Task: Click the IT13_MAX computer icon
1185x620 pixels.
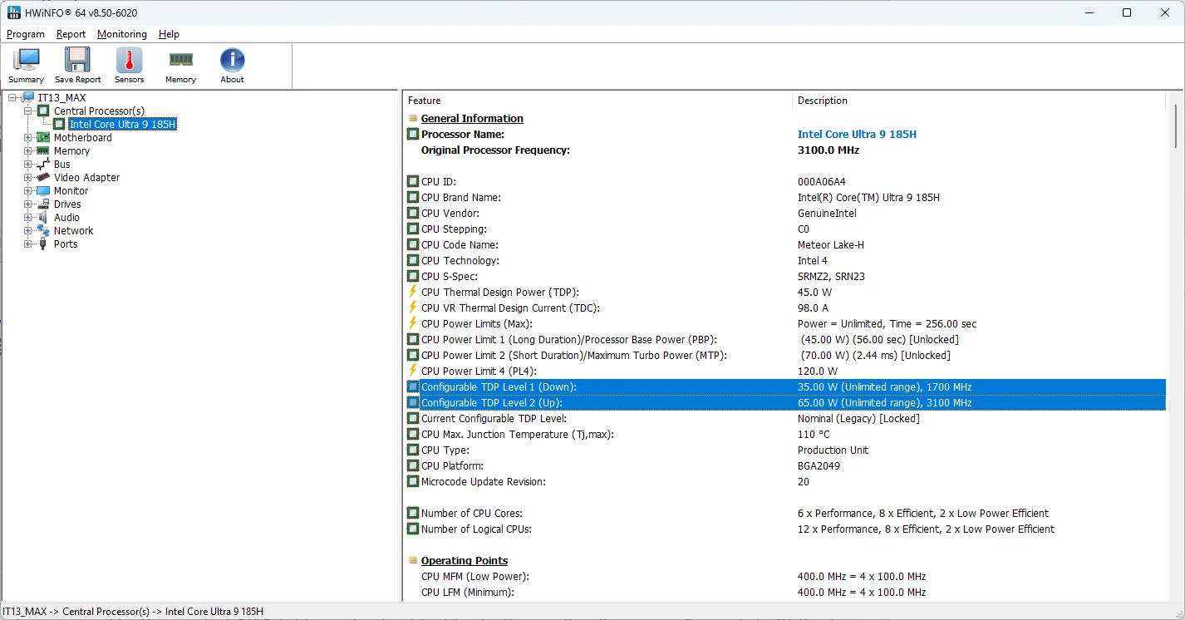Action: click(x=28, y=98)
